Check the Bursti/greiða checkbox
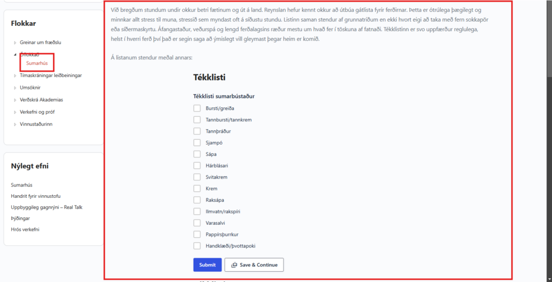The image size is (552, 282). (x=197, y=108)
